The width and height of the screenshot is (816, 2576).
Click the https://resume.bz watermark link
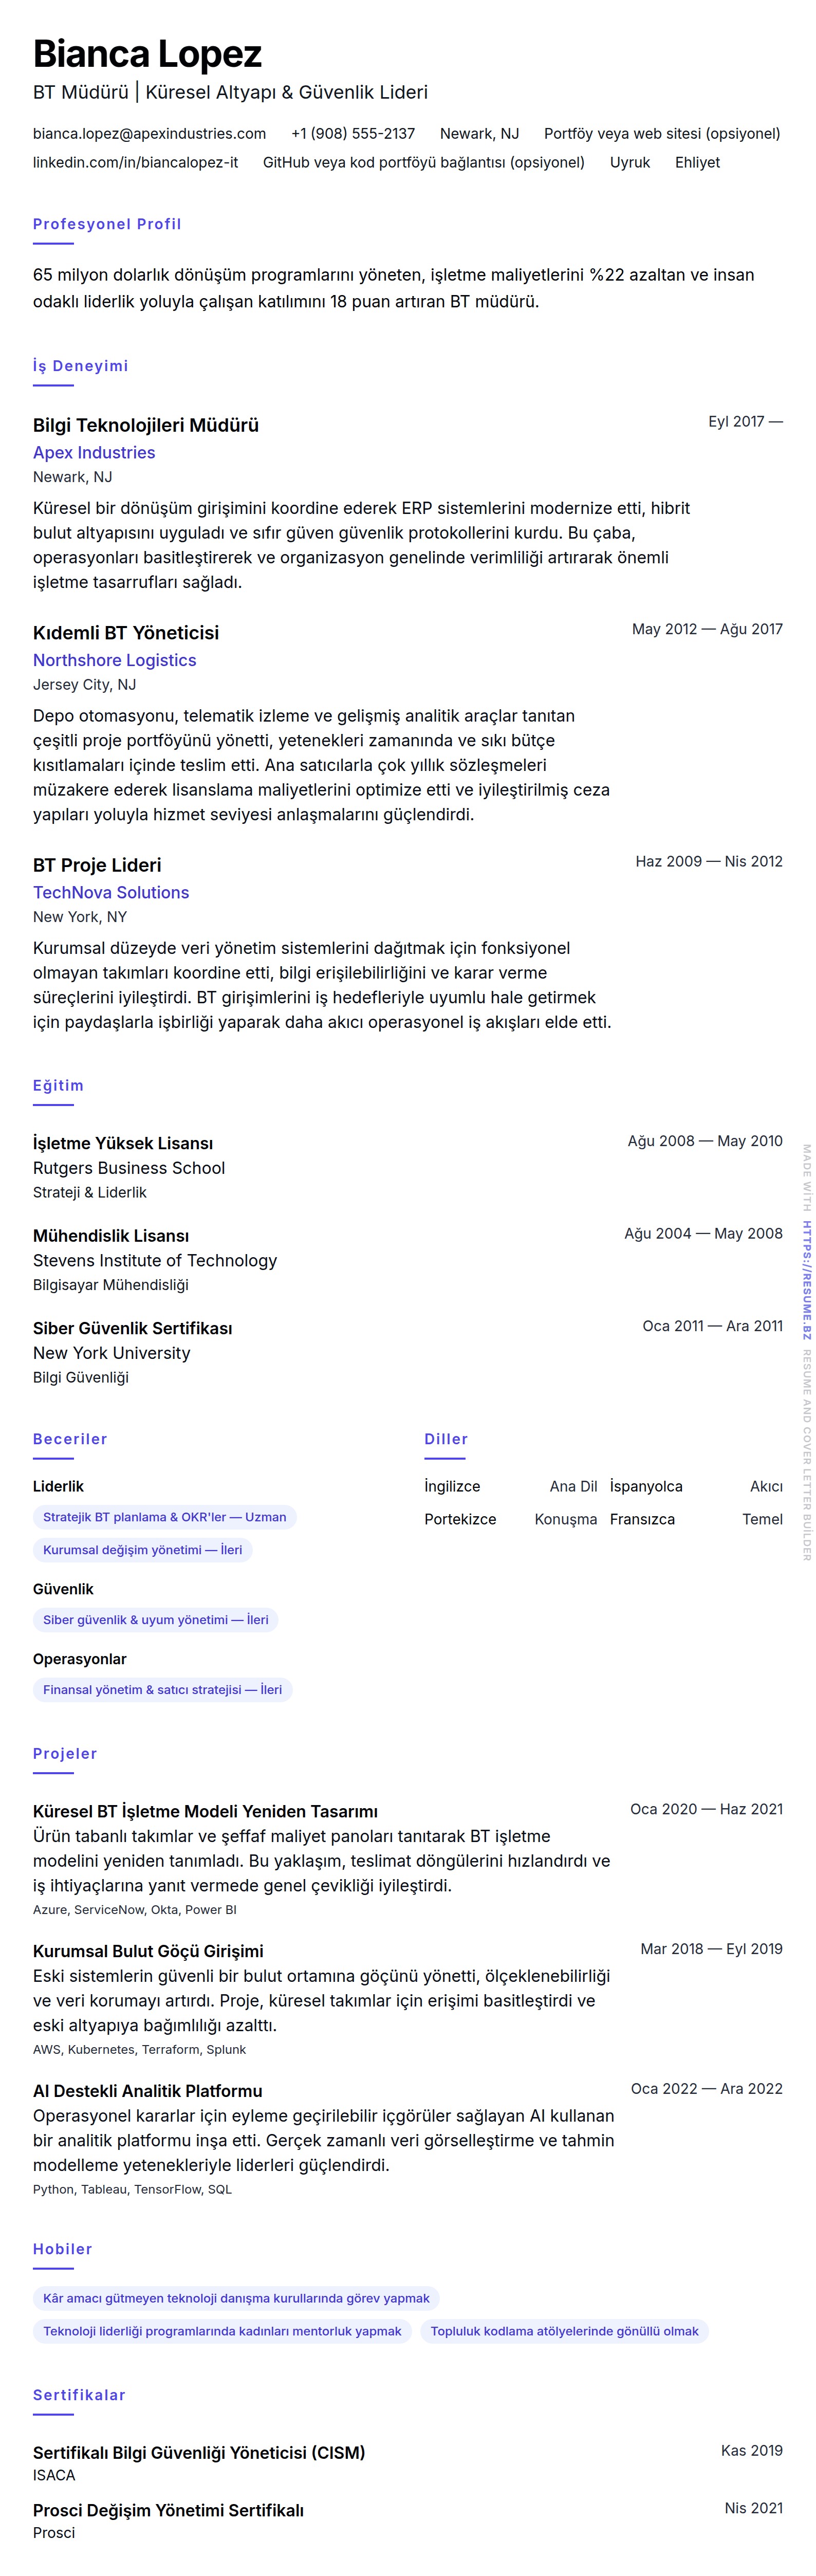click(806, 1280)
